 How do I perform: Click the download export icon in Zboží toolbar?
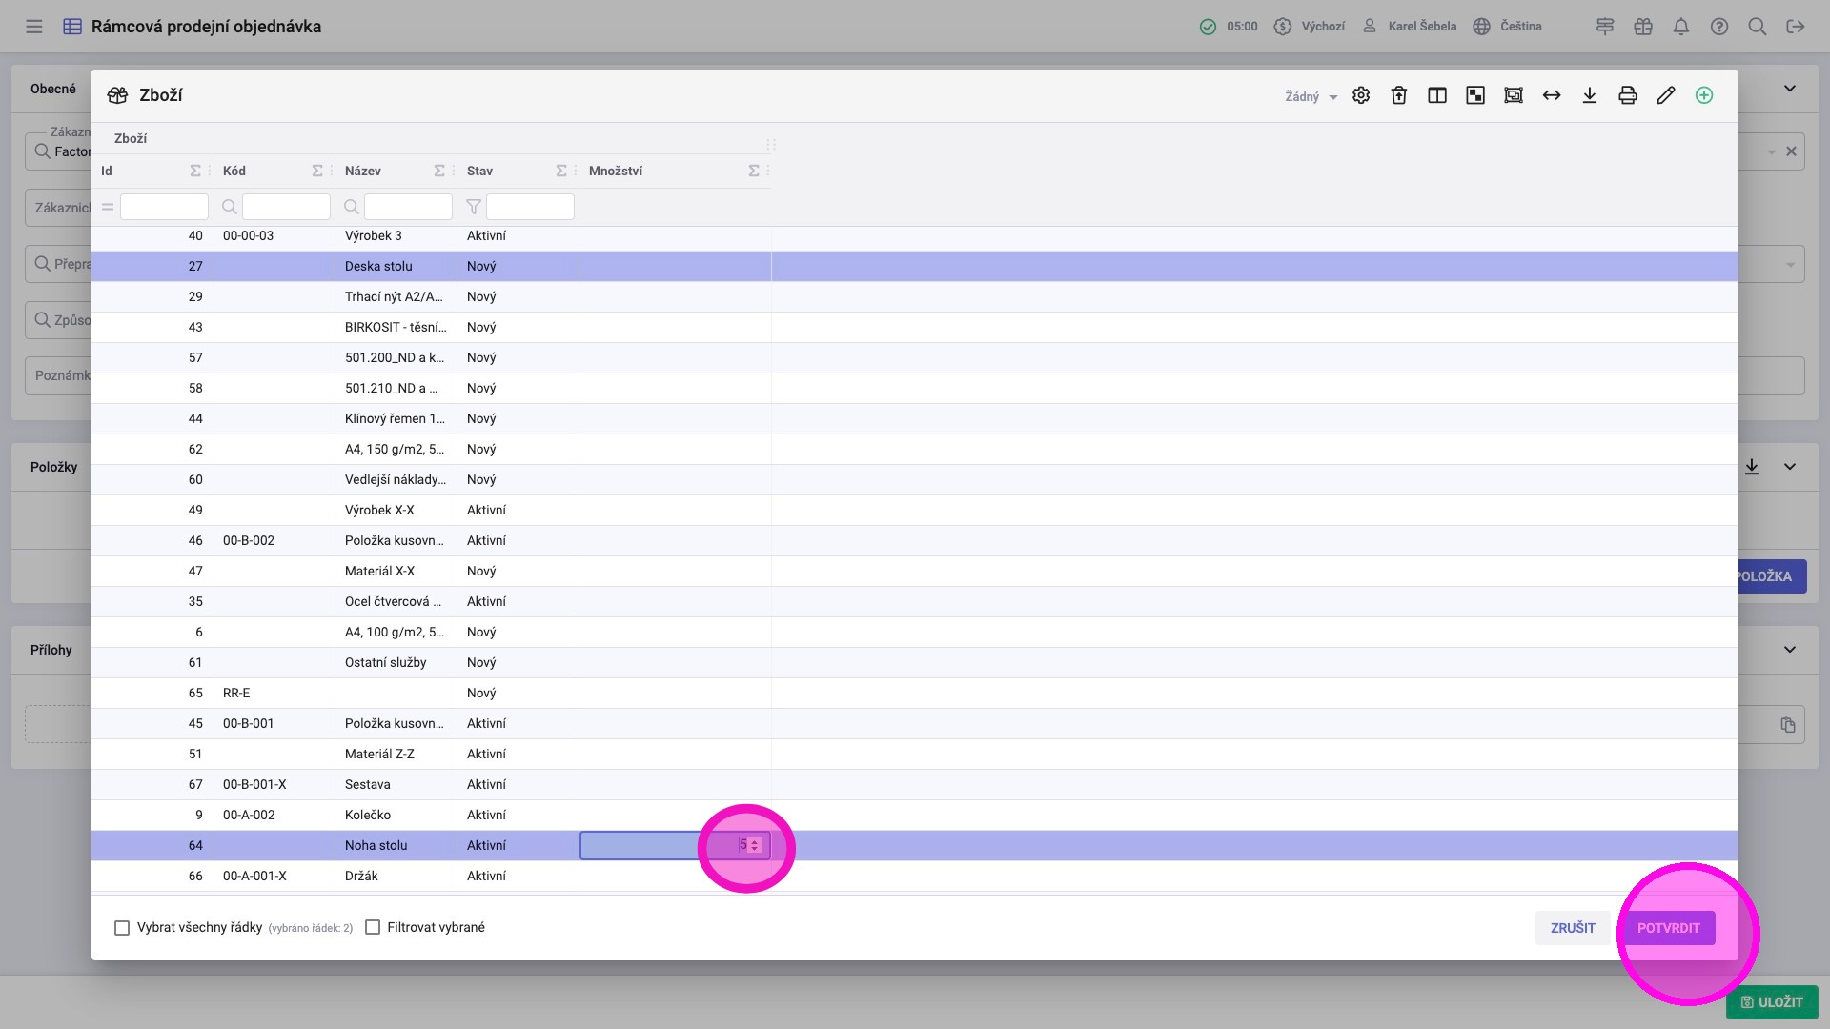(x=1590, y=95)
